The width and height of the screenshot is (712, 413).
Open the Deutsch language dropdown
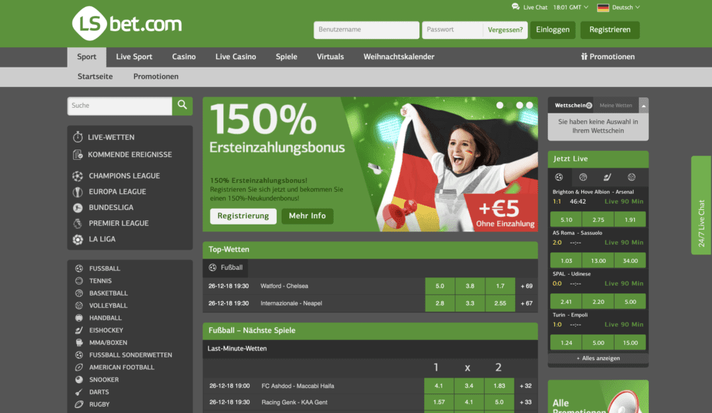pos(626,7)
